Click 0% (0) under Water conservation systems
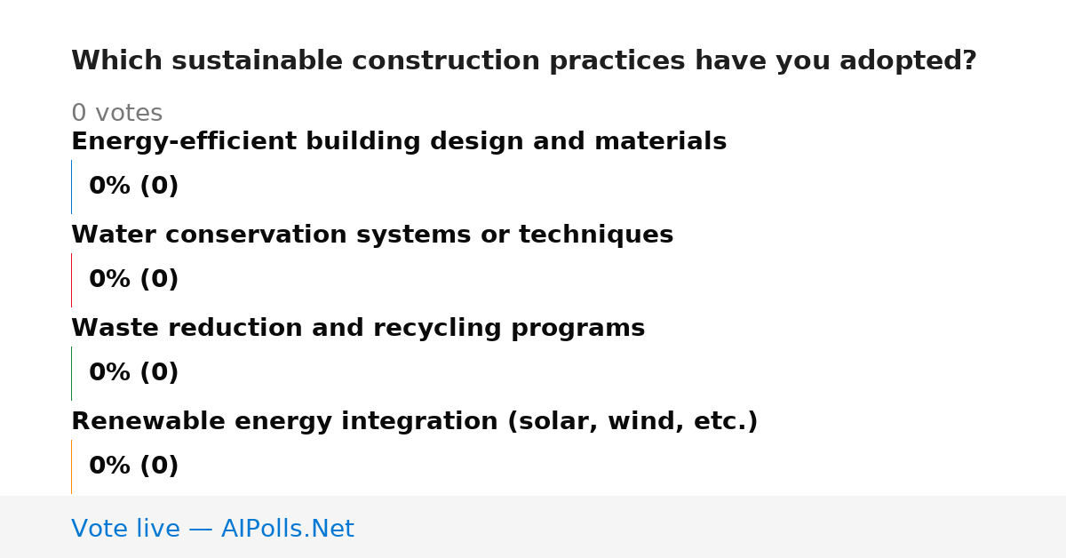Screen dimensions: 1066x558 [x=134, y=280]
